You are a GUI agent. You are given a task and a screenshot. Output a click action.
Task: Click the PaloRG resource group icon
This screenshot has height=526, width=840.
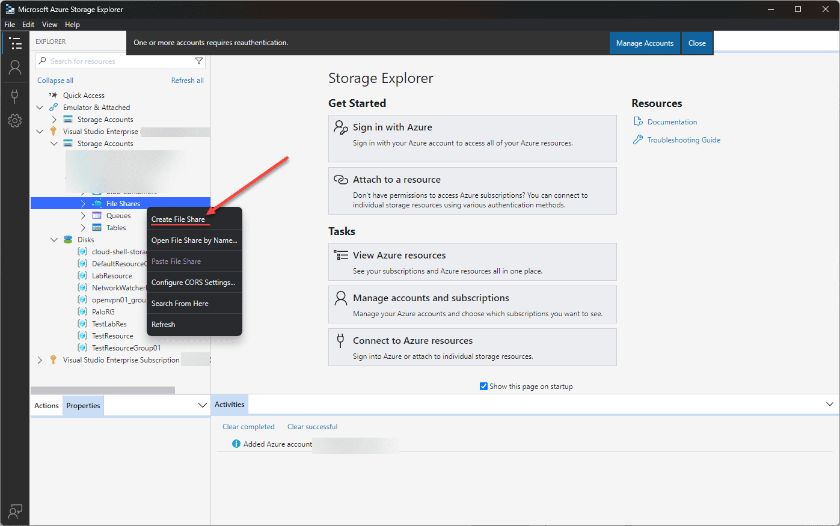(x=82, y=311)
